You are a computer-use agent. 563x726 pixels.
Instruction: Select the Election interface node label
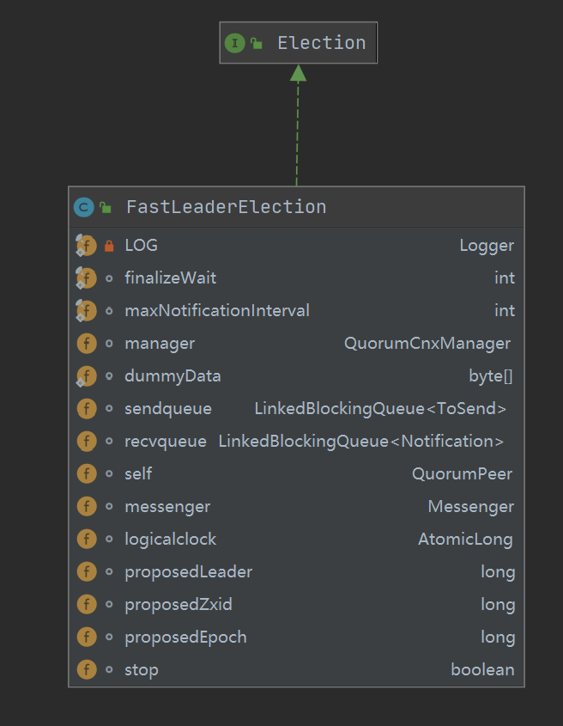click(322, 43)
